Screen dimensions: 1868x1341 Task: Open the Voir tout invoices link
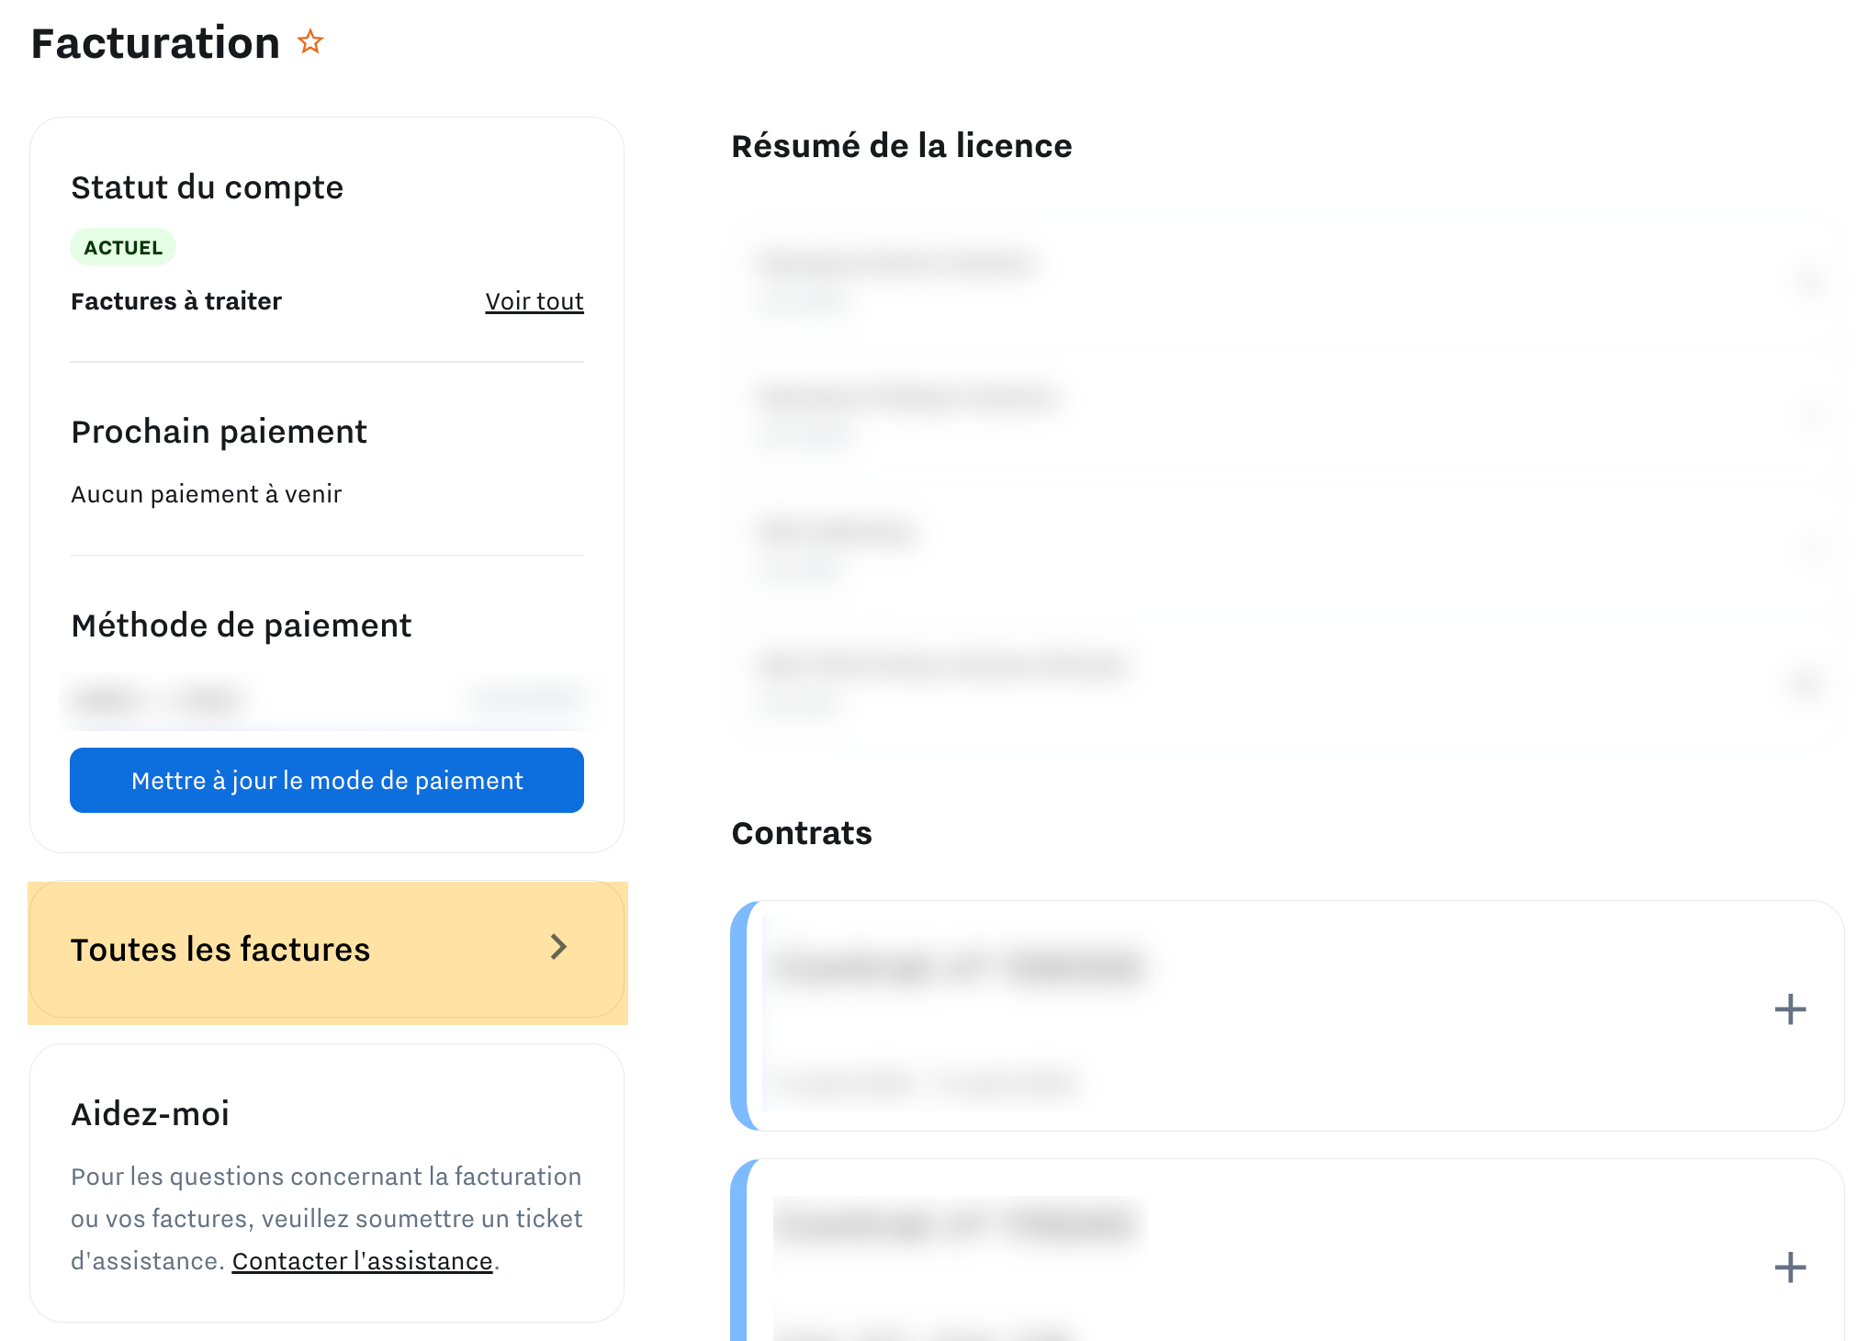coord(535,301)
